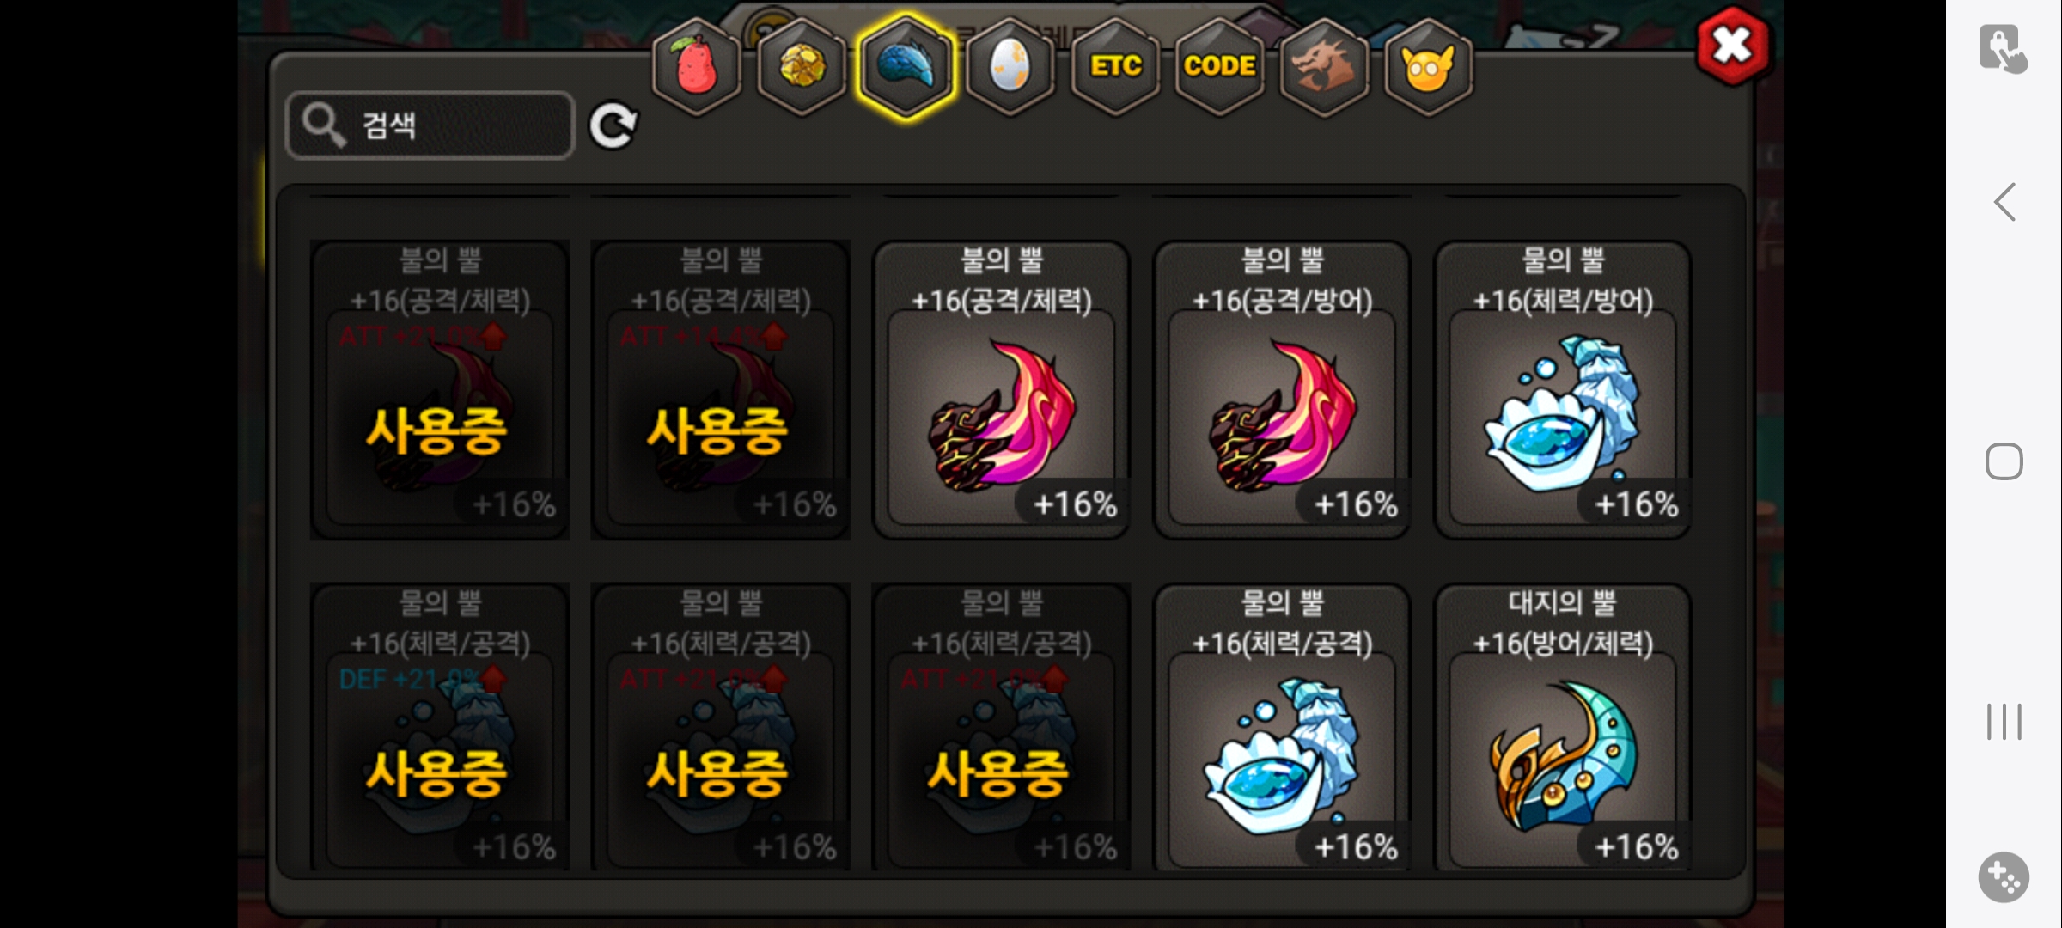Open the CODE tab
This screenshot has height=928, width=2062.
pos(1219,67)
